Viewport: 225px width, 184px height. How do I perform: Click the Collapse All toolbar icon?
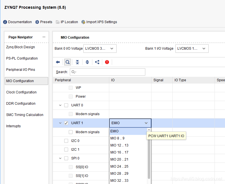(77, 62)
